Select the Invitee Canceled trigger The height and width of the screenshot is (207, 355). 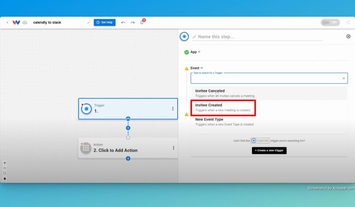pos(269,93)
